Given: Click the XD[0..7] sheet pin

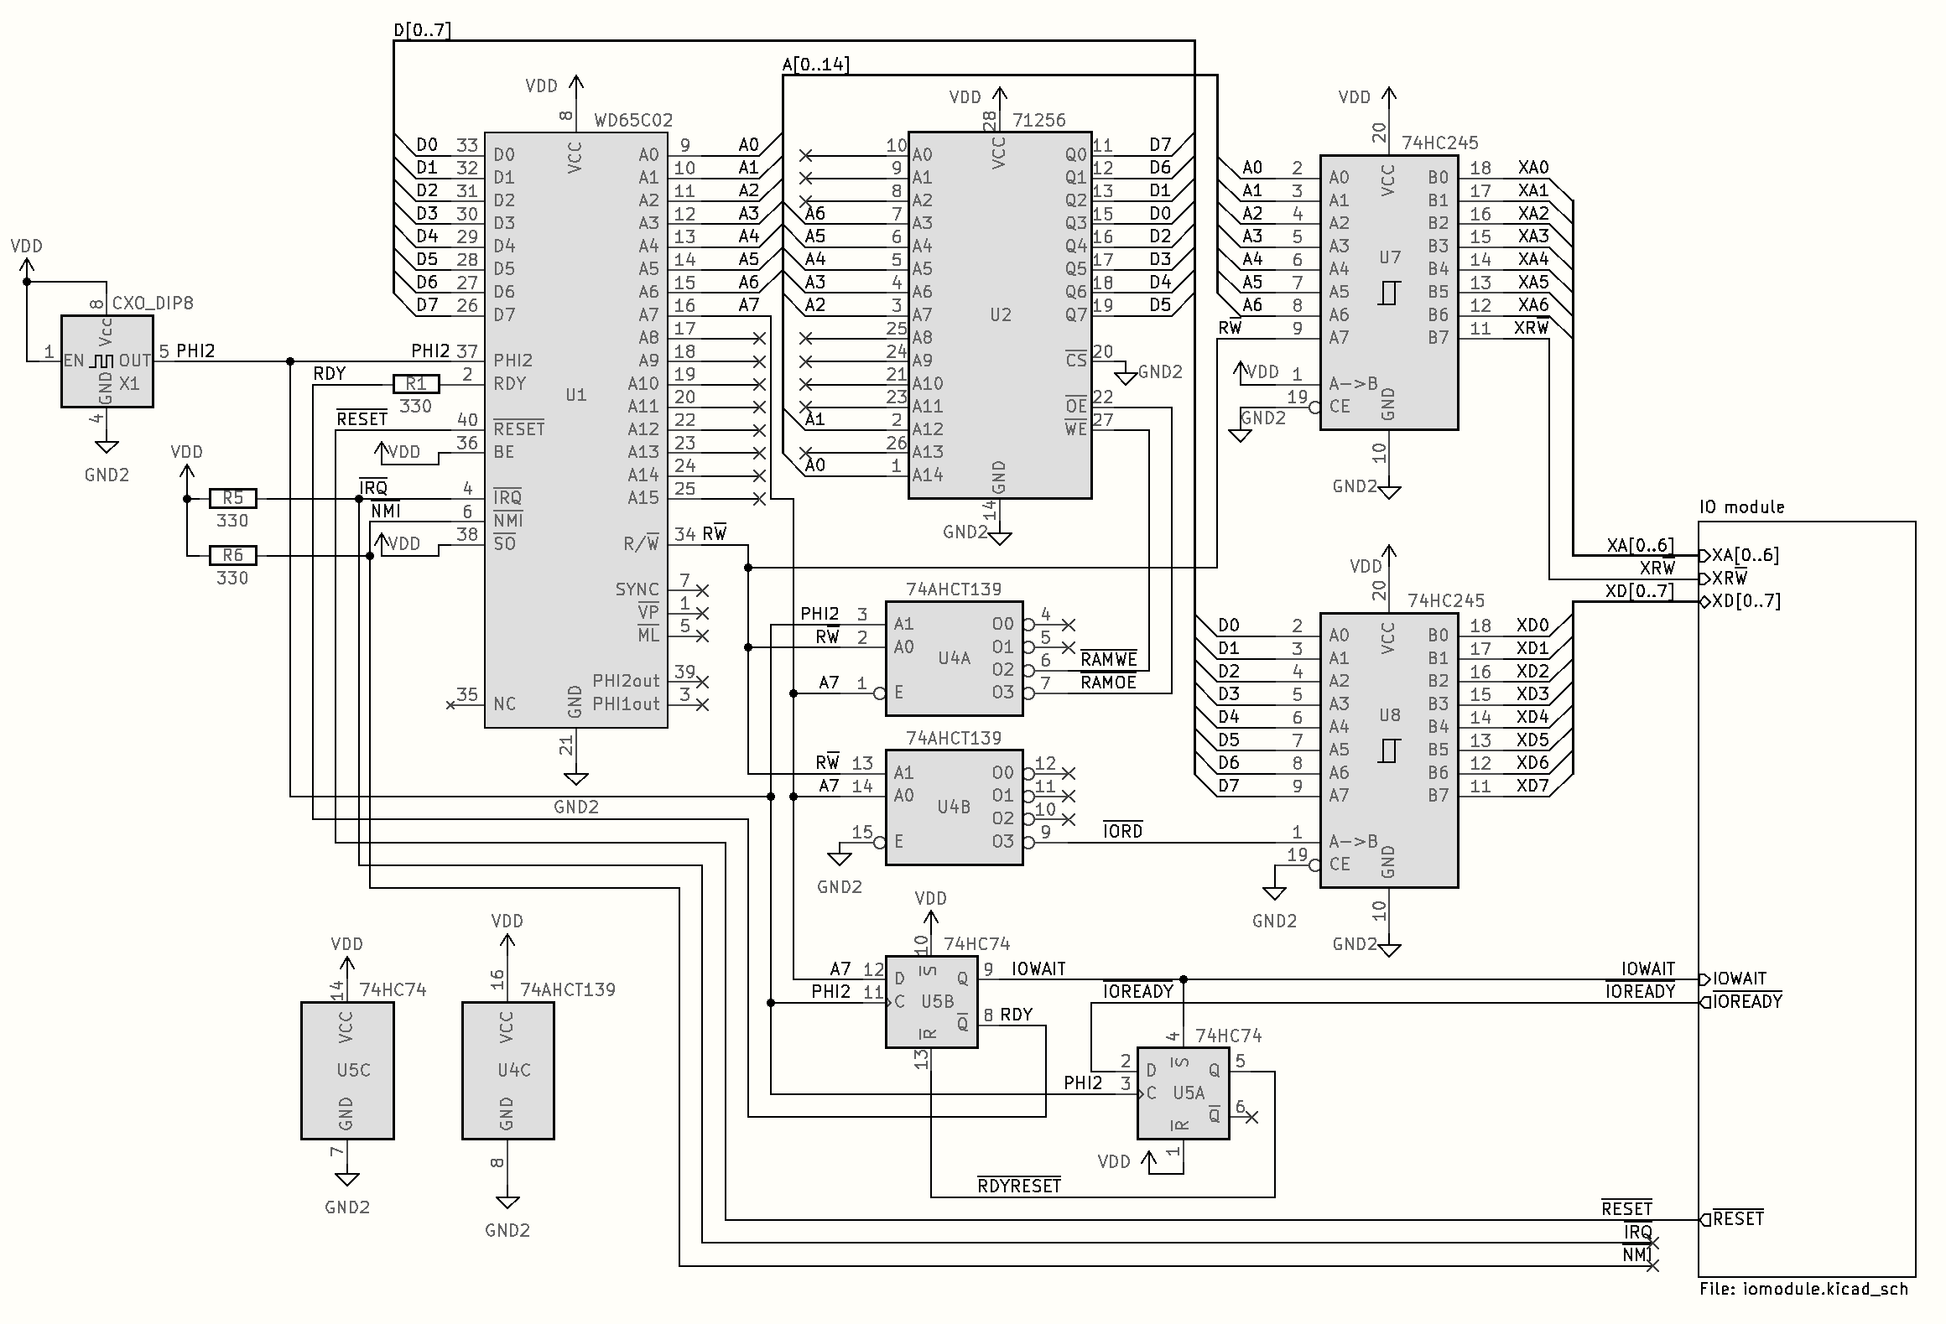Looking at the screenshot, I should pos(1746,601).
